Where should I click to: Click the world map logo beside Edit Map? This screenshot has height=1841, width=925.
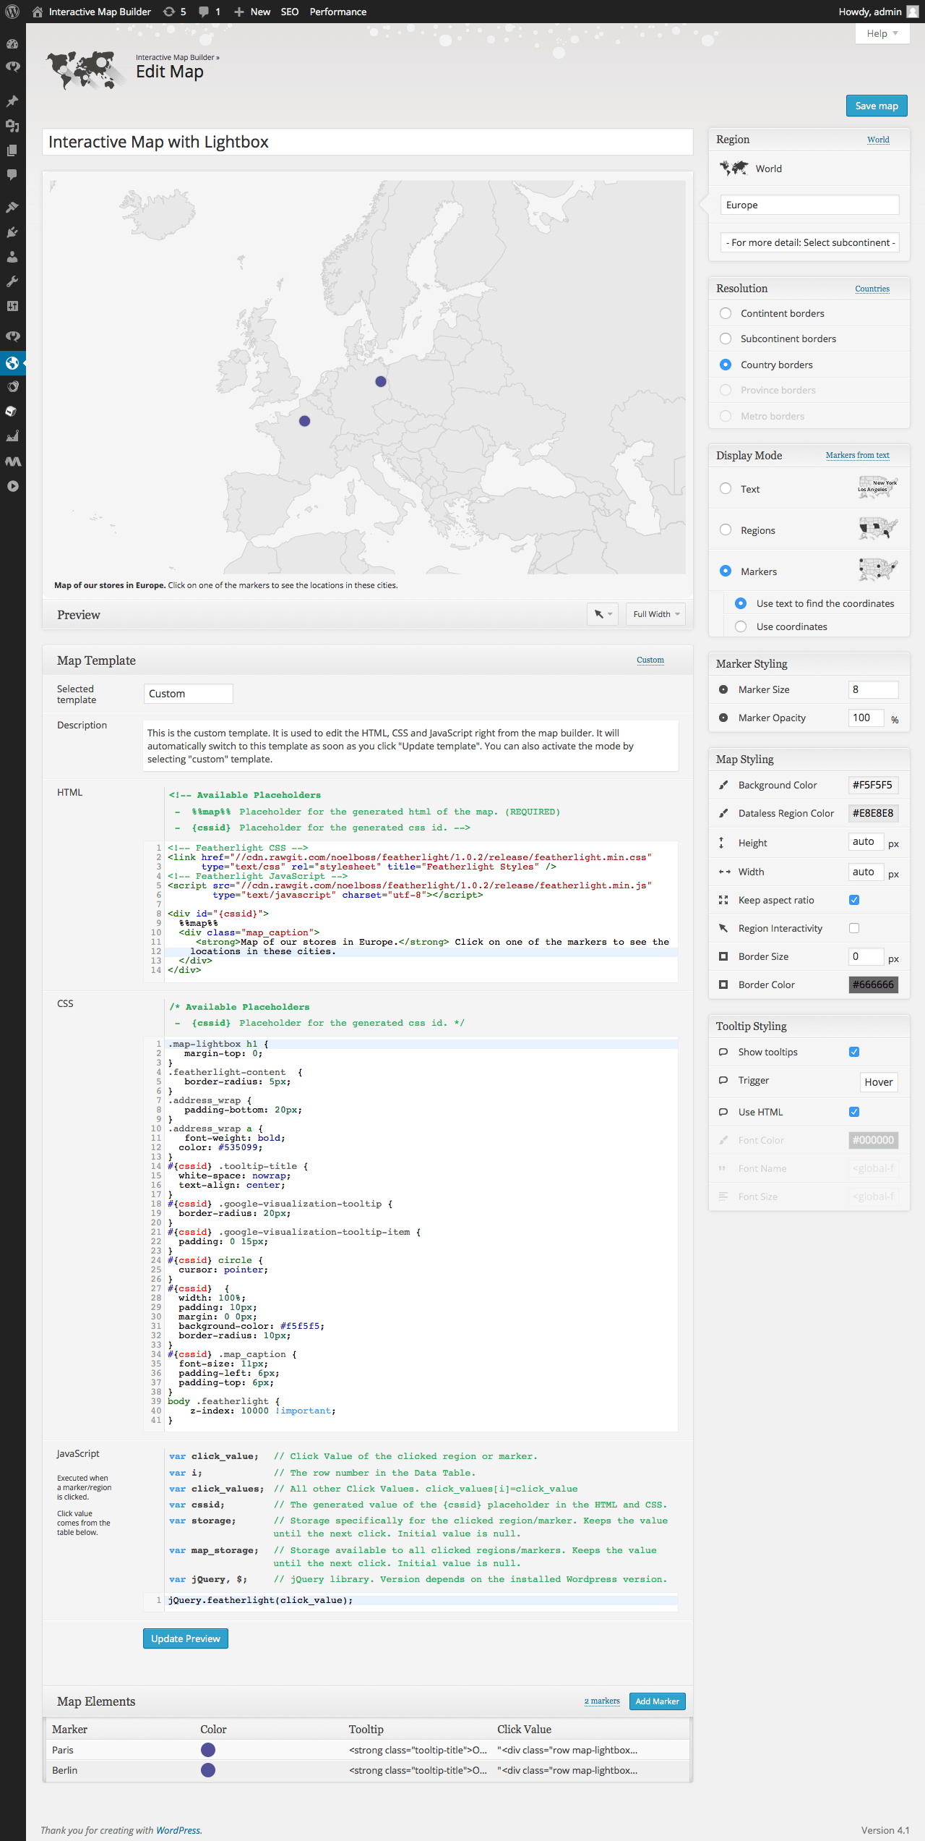tap(85, 69)
